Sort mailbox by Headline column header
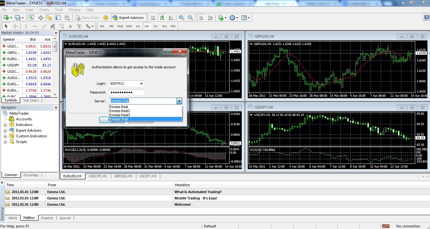 [x=301, y=185]
